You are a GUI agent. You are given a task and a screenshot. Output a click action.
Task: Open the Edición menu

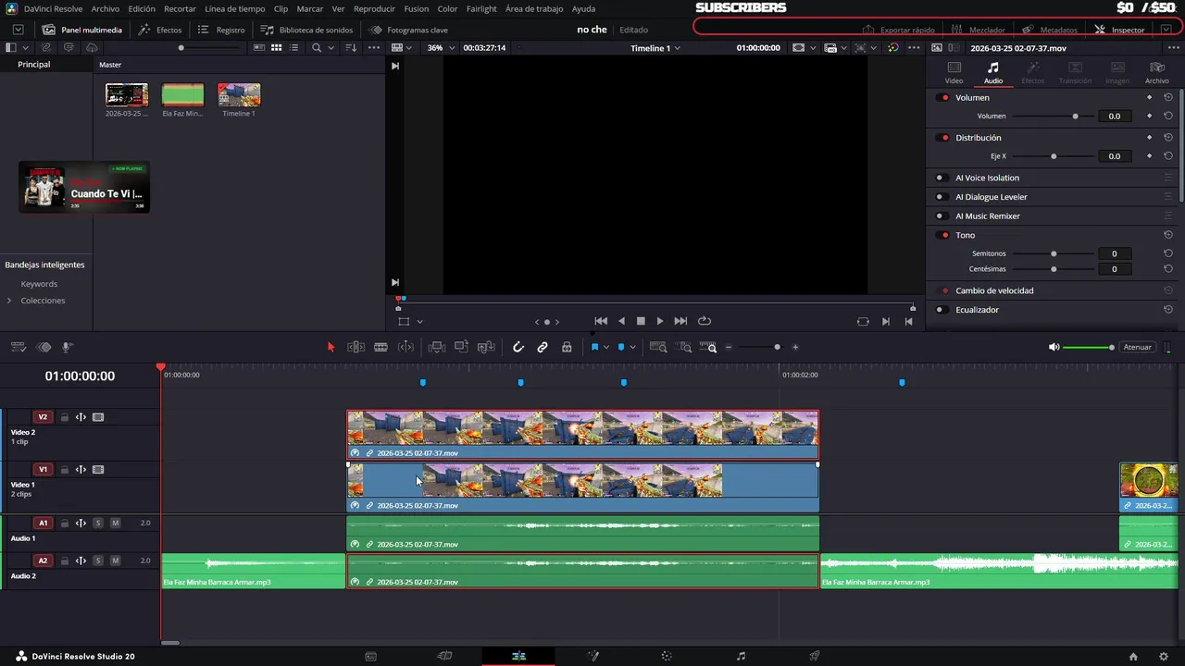pyautogui.click(x=142, y=8)
